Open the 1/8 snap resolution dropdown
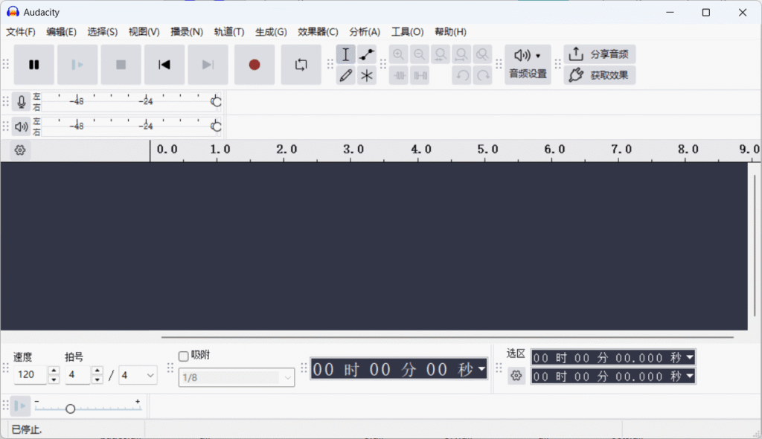 [236, 377]
